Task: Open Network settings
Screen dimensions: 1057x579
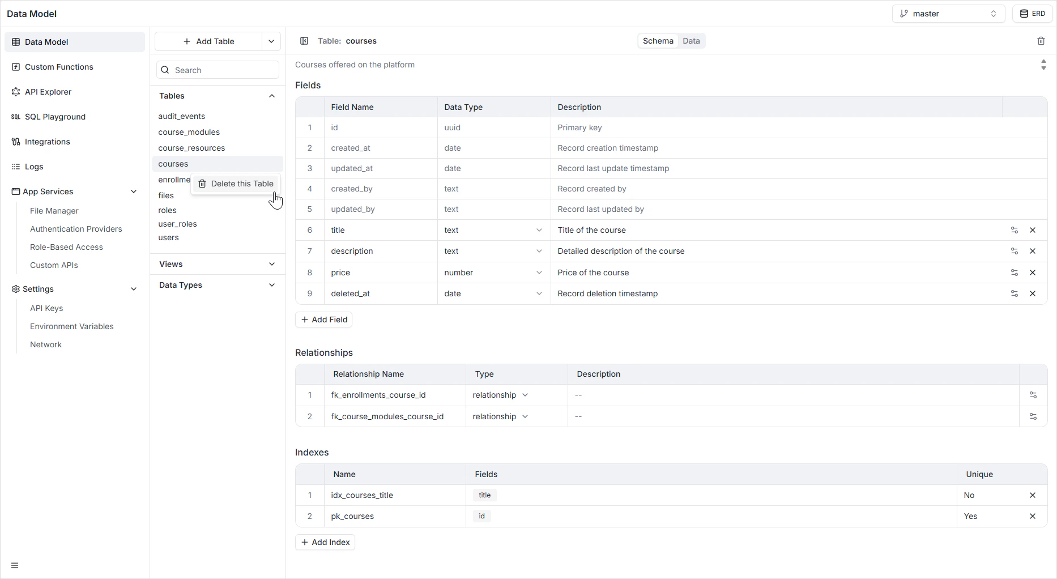Action: point(46,344)
